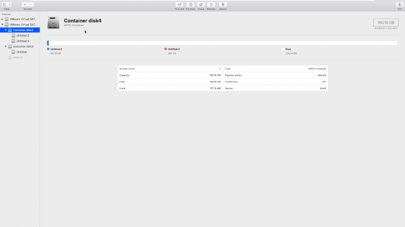Click the Untitled 3 volume icon in sidebar

coord(13,41)
